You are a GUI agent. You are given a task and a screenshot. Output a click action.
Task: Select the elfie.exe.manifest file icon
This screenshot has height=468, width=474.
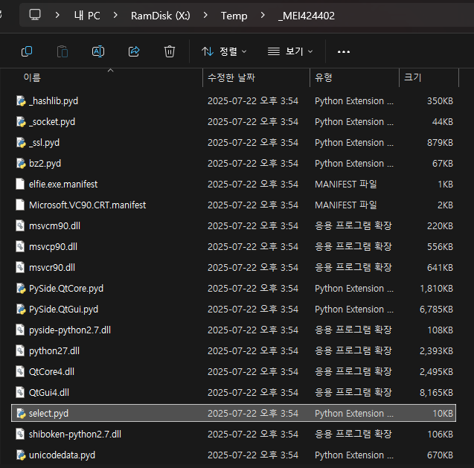click(x=20, y=184)
